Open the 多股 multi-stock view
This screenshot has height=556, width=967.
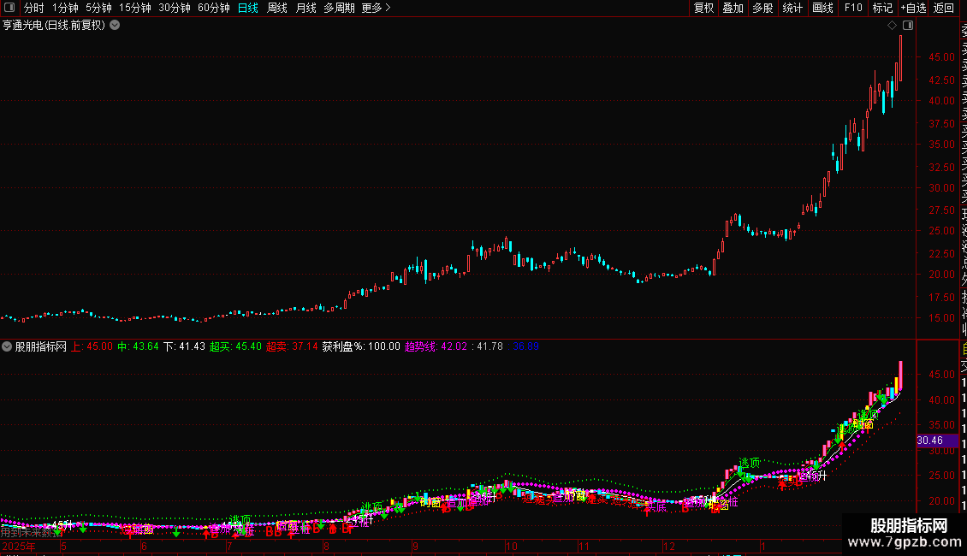point(762,8)
